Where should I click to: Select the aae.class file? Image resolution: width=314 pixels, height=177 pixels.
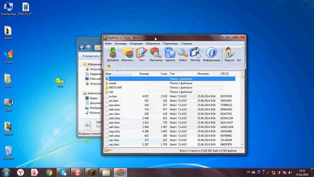point(170,122)
